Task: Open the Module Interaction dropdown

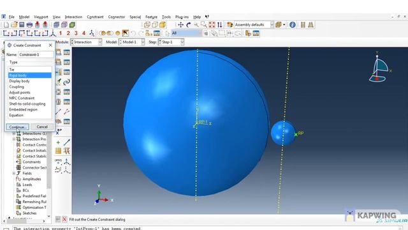Action: [x=86, y=42]
